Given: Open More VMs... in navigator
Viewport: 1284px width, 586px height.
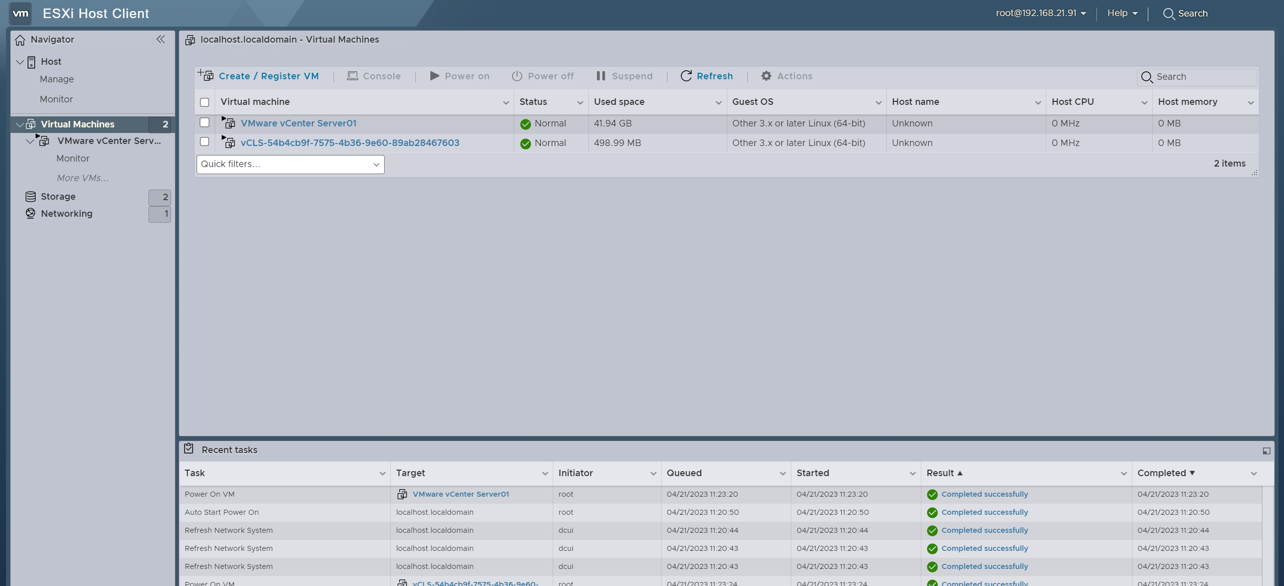Looking at the screenshot, I should 82,178.
